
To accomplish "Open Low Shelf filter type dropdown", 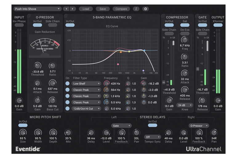I will pos(86,83).
